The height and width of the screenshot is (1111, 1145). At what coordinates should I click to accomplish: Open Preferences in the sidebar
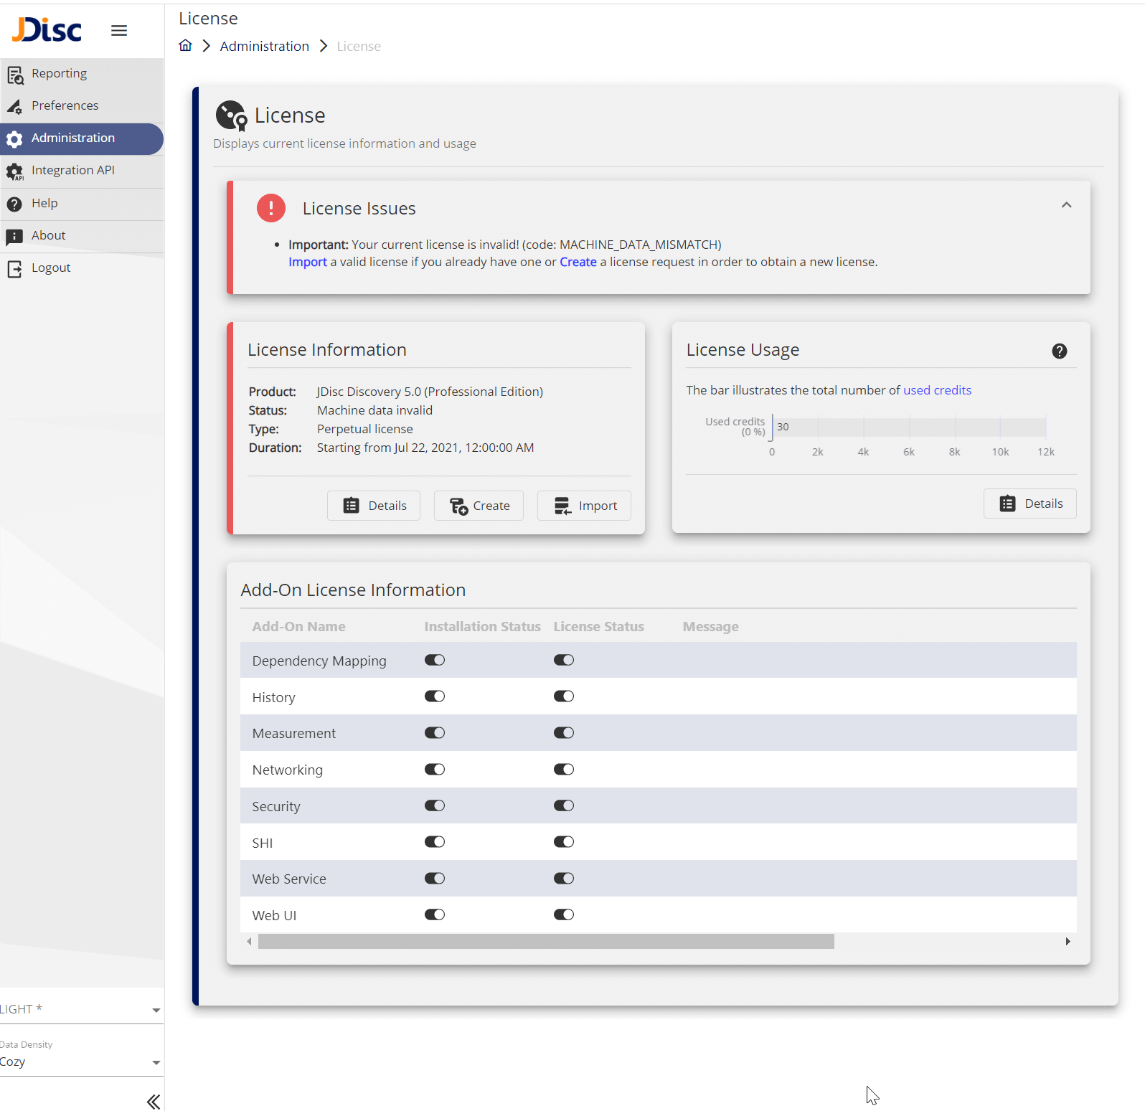pos(65,105)
